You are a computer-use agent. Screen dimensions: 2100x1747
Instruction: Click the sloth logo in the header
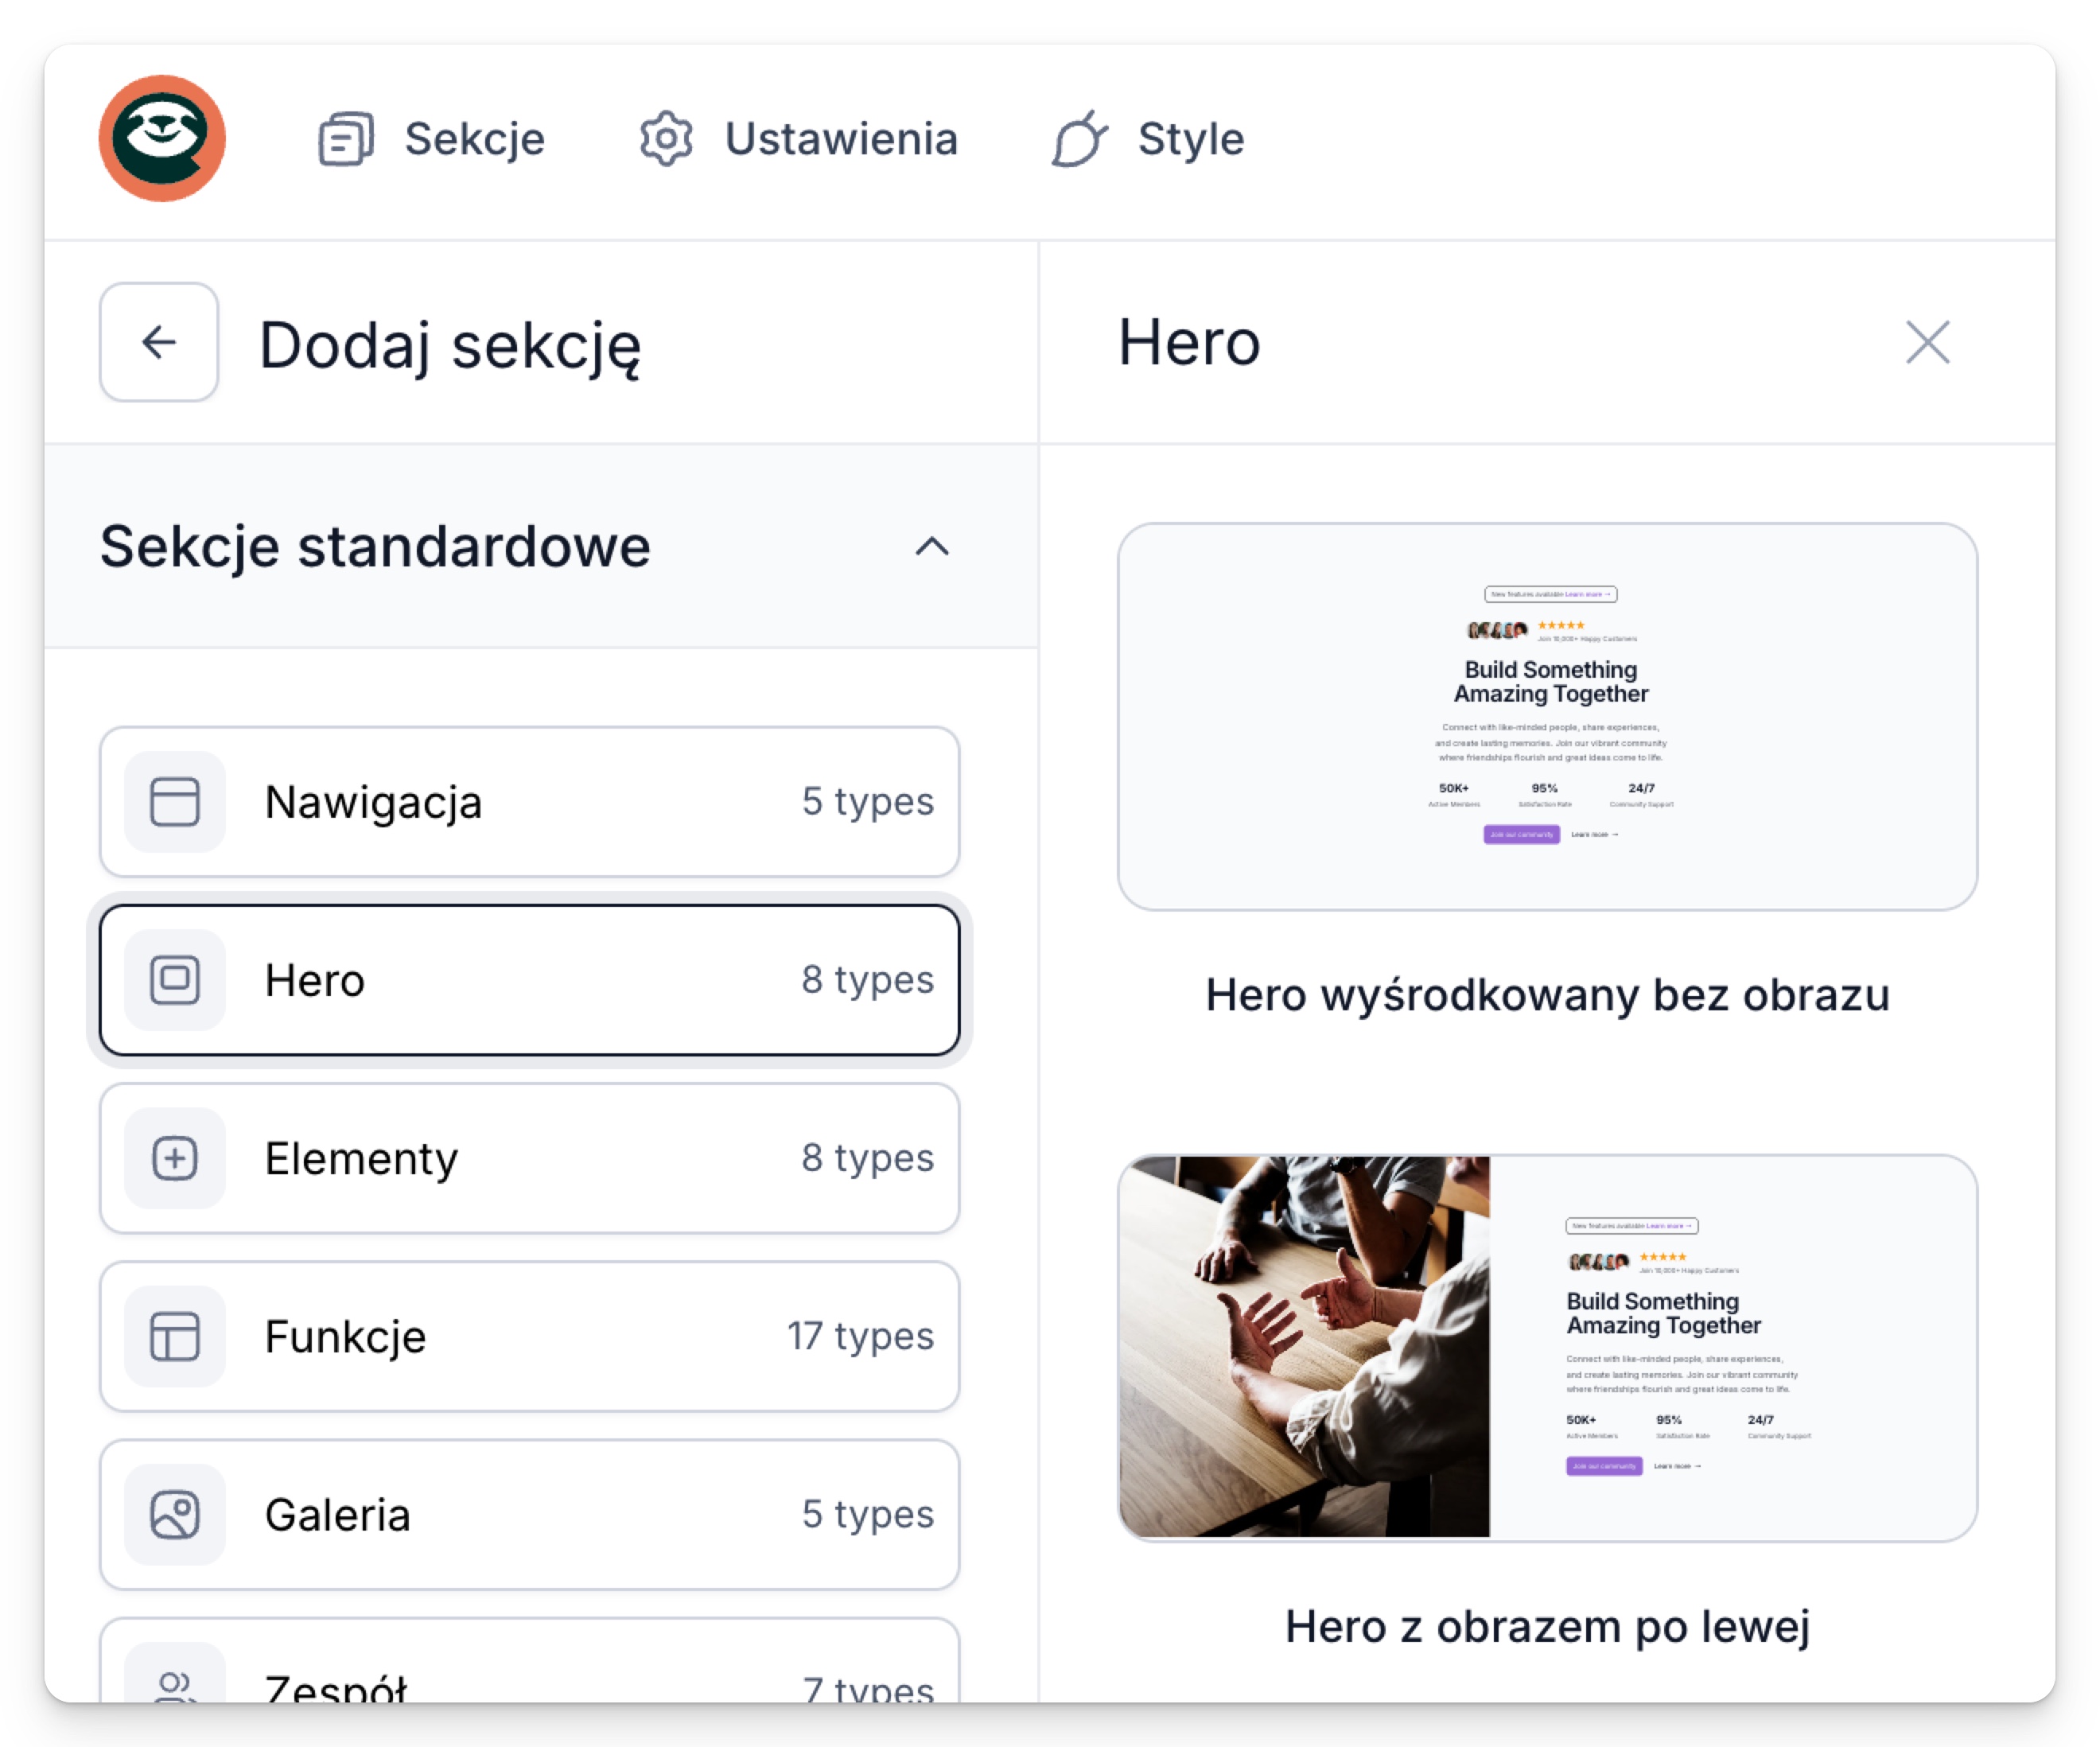pyautogui.click(x=162, y=138)
